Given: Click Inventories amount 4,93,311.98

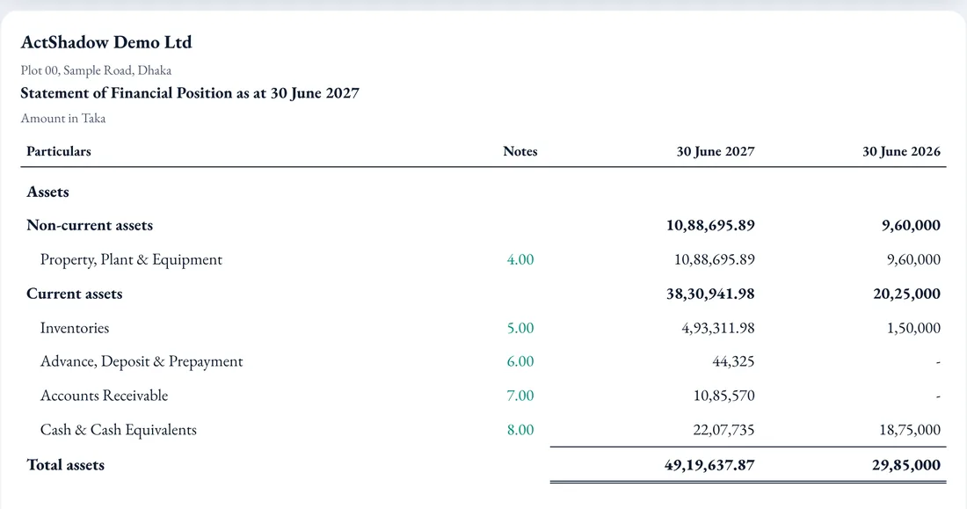Looking at the screenshot, I should (x=718, y=328).
